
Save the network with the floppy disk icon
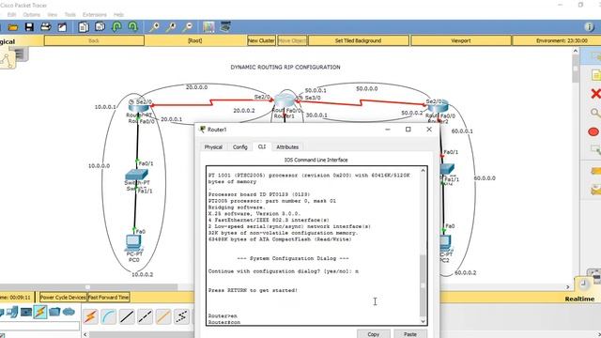coord(29,27)
